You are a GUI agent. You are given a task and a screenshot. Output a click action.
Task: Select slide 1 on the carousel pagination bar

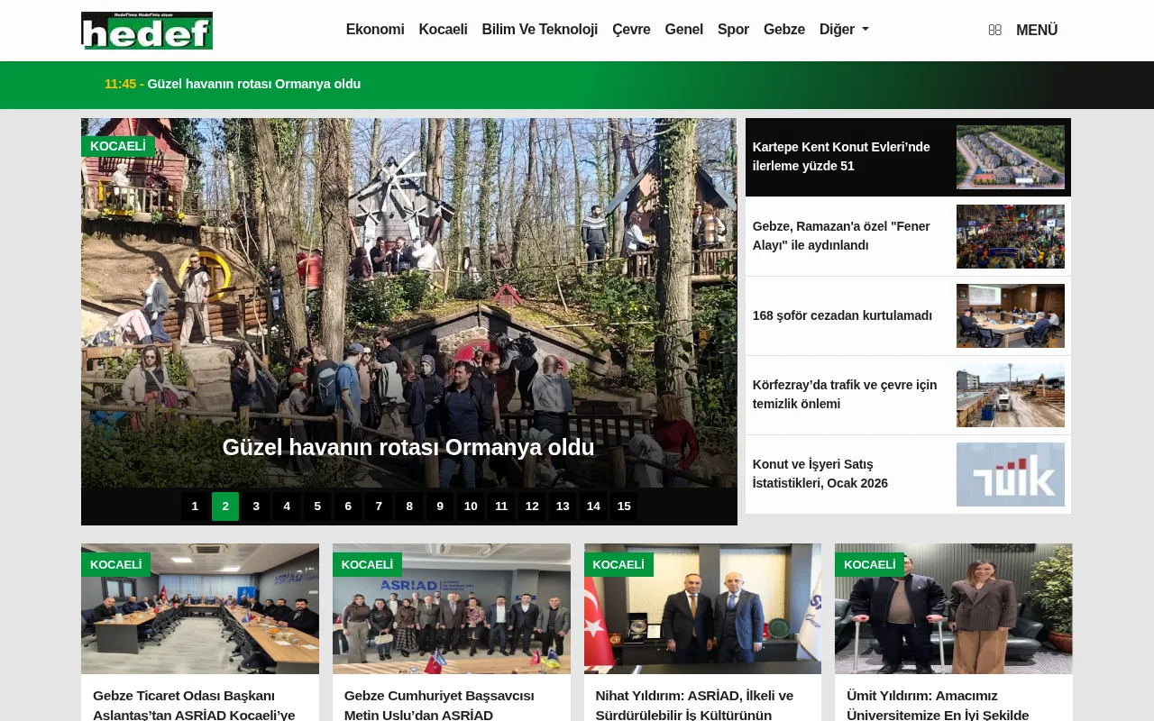[194, 506]
